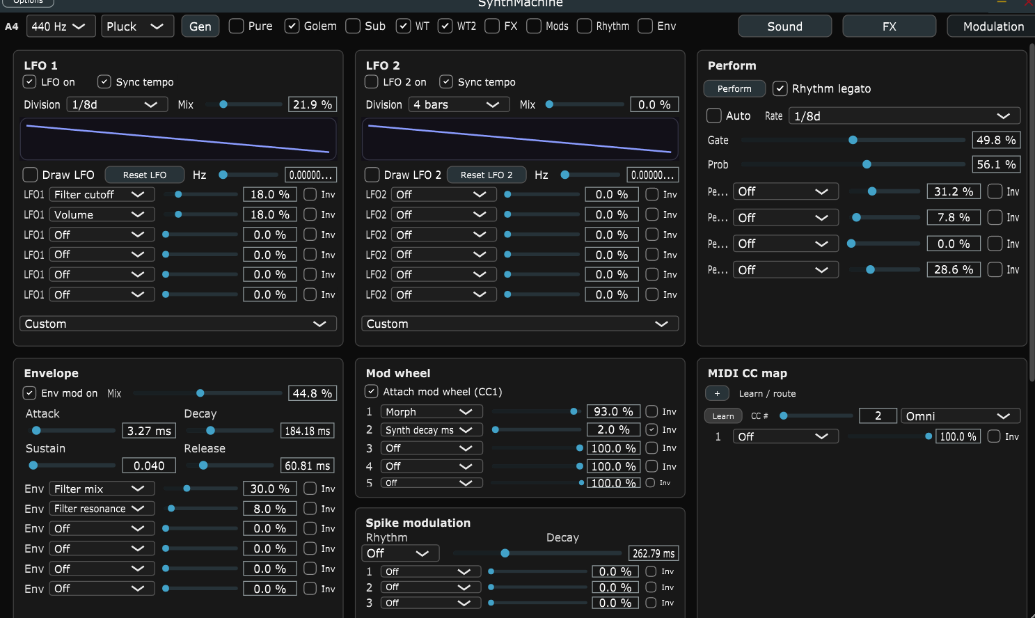This screenshot has height=618, width=1035.
Task: Click the vertical scrollbar on the right edge
Action: coord(1032,212)
